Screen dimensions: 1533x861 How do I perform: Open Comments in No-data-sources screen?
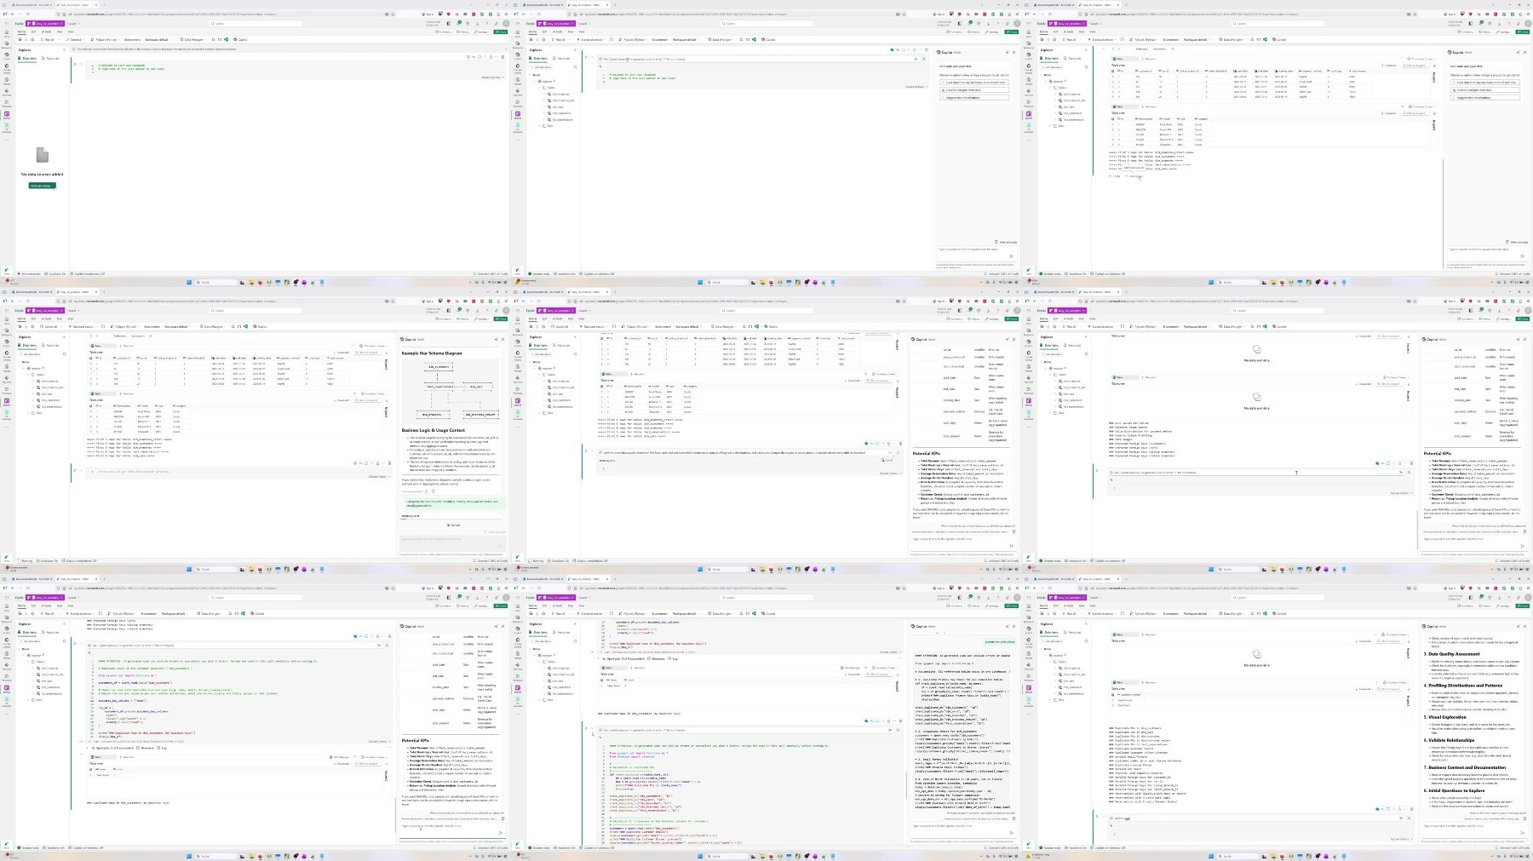tap(444, 32)
